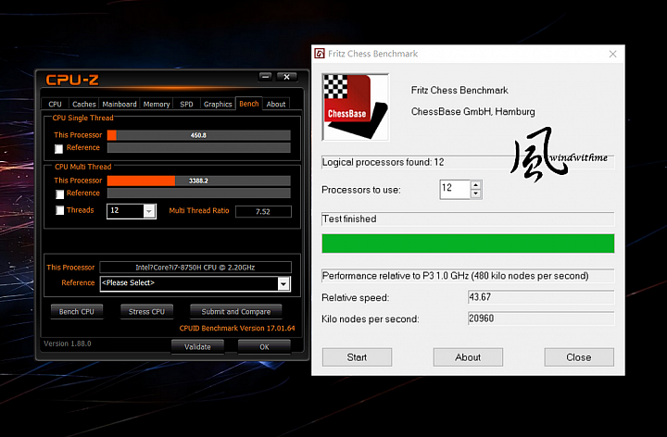This screenshot has height=437, width=667.
Task: Close Fritz Chess Benchmark with the X
Action: [612, 54]
